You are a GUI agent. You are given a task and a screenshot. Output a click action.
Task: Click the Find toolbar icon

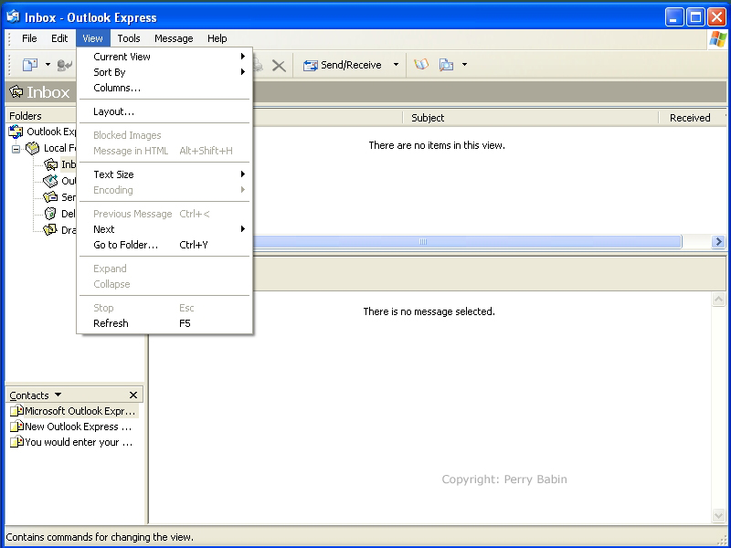447,65
